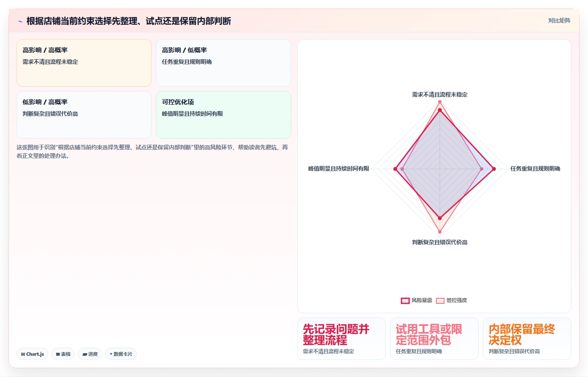Click the 表格 tag chip
The width and height of the screenshot is (588, 377).
(63, 354)
